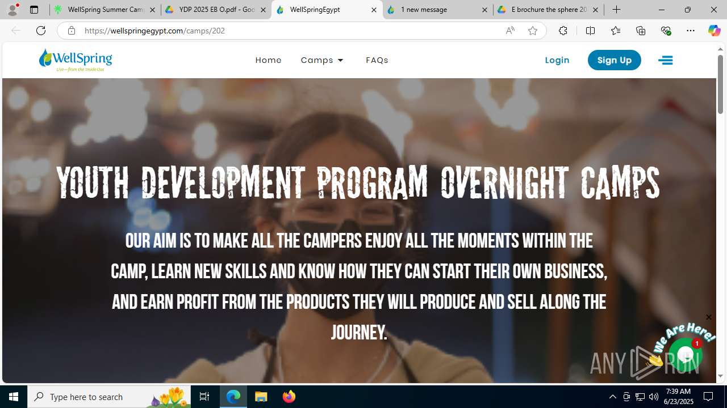This screenshot has height=408, width=727.
Task: Open the chat bubble widget
Action: [x=685, y=355]
